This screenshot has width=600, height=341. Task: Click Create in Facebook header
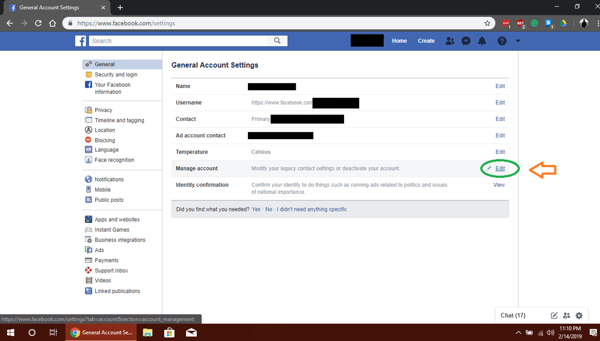click(426, 41)
